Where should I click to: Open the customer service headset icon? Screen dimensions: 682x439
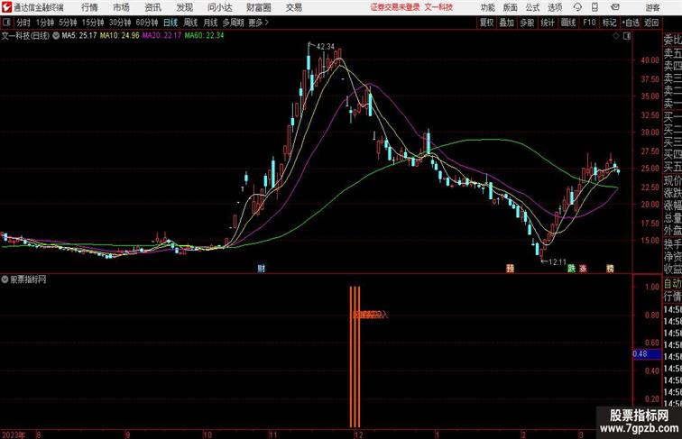577,7
